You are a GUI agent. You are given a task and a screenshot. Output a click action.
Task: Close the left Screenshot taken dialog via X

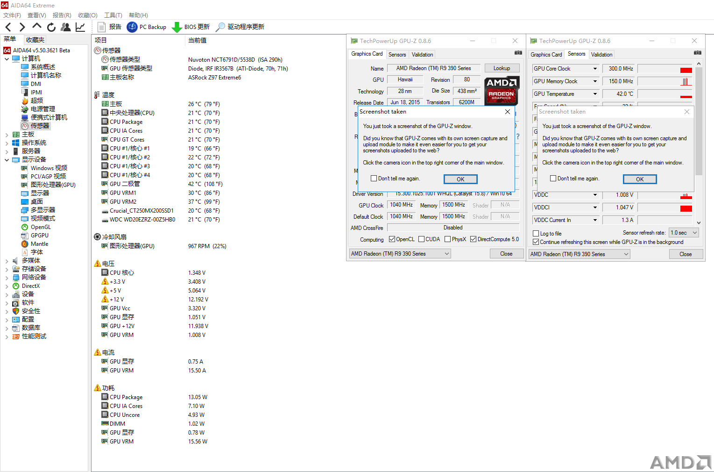point(508,112)
